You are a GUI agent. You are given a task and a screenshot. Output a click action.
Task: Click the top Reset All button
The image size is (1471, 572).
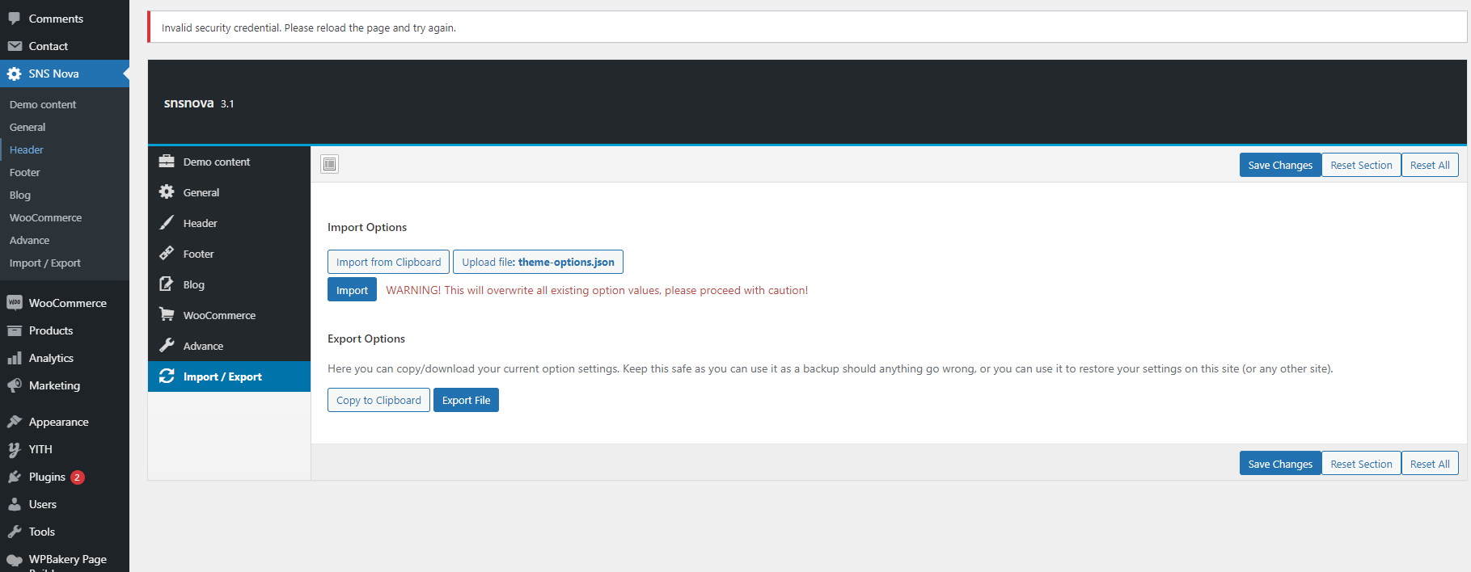coord(1430,165)
